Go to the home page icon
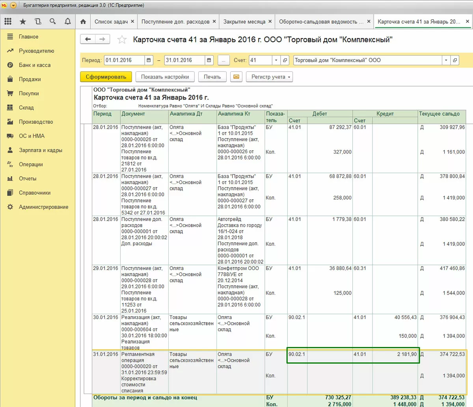The width and height of the screenshot is (473, 407). 83,22
